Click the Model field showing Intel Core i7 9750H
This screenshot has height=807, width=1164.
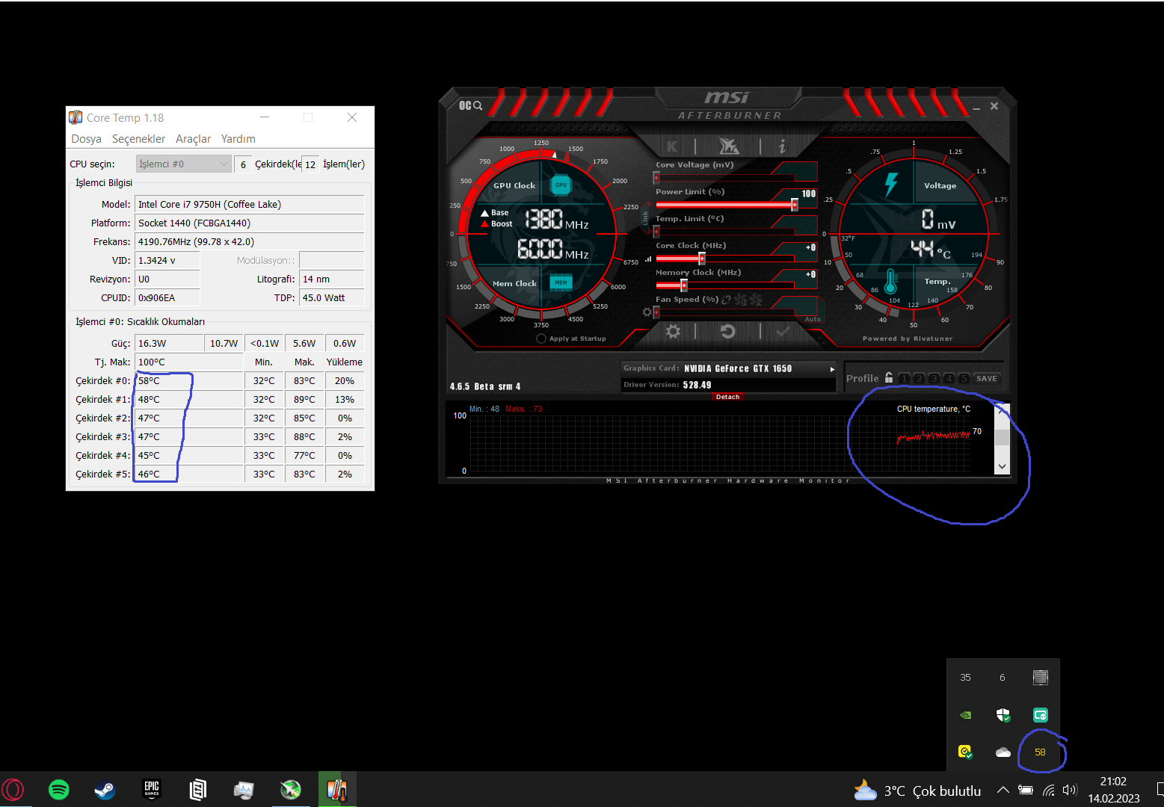(250, 205)
